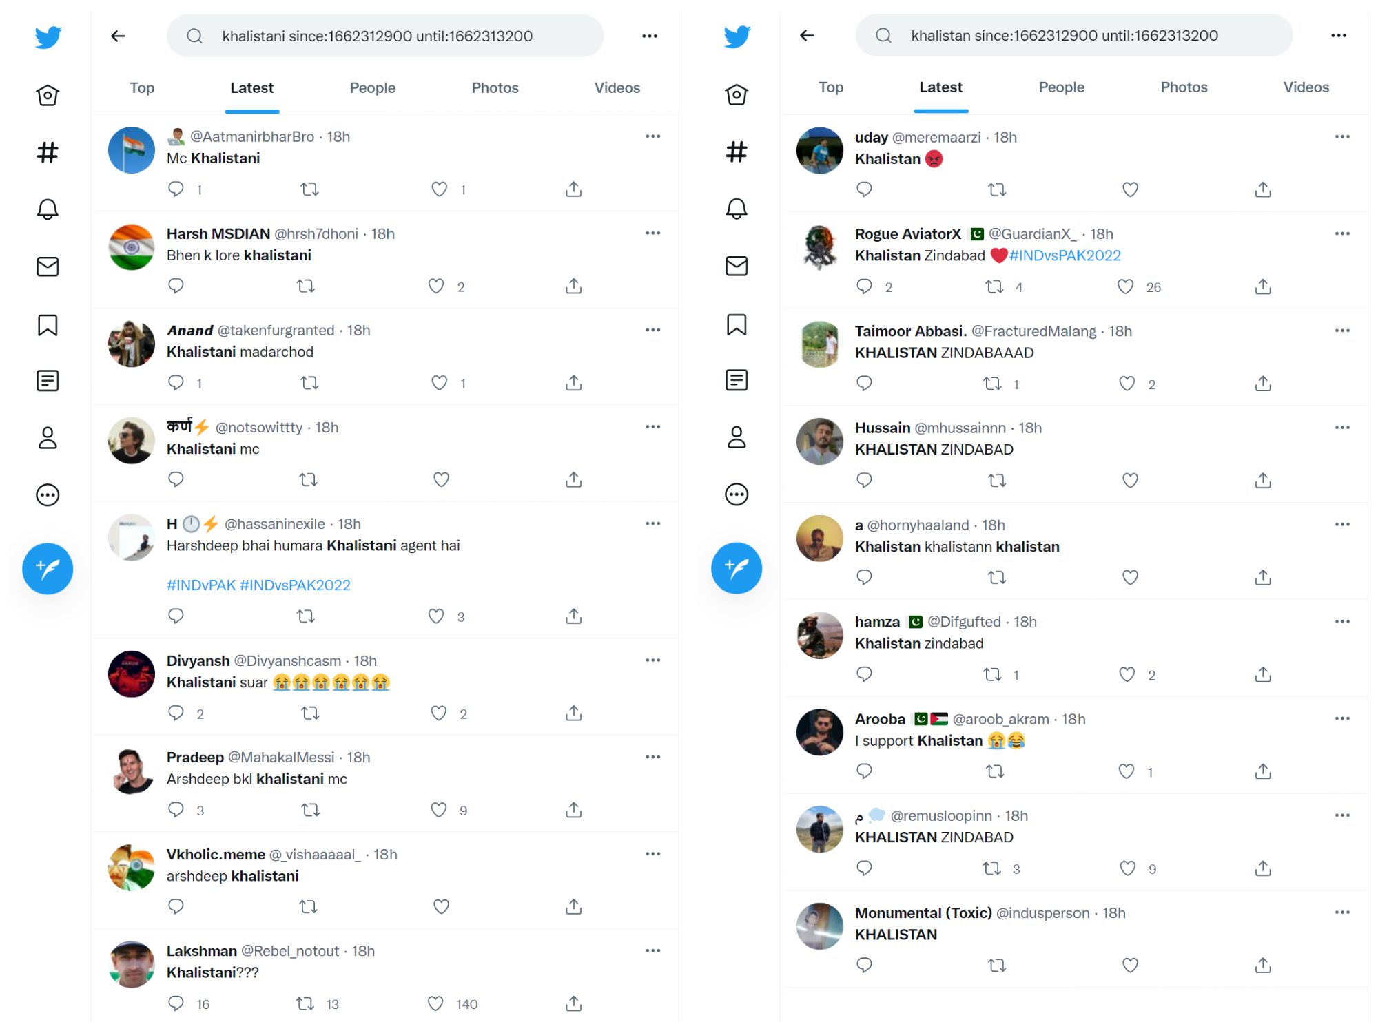
Task: Open Divyansh @Divyanshcasm's profile picture
Action: (x=132, y=674)
